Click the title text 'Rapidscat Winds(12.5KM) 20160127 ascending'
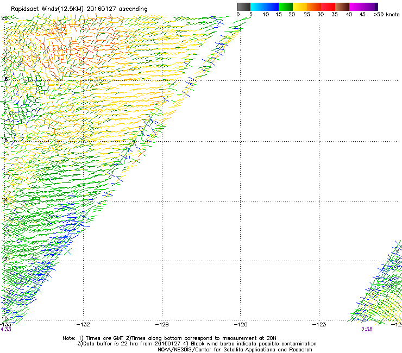Screen dimensions: 402x353 (x=79, y=9)
